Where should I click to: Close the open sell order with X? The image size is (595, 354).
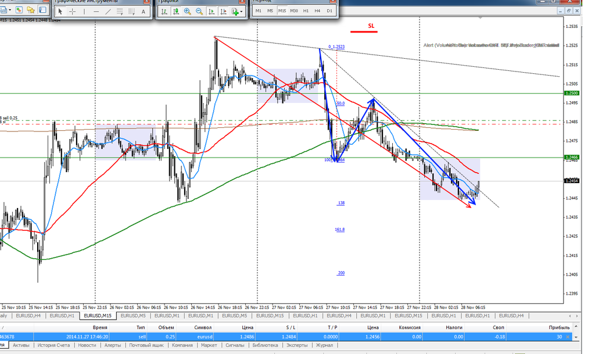coord(568,337)
